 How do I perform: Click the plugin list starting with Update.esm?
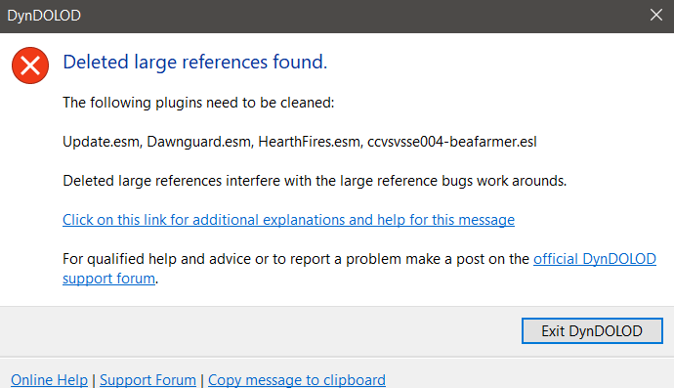coord(300,142)
